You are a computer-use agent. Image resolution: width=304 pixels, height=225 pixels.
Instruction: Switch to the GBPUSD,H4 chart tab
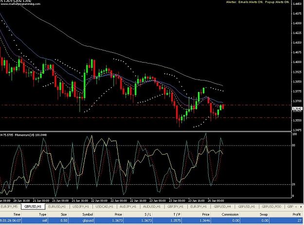pyautogui.click(x=222, y=207)
